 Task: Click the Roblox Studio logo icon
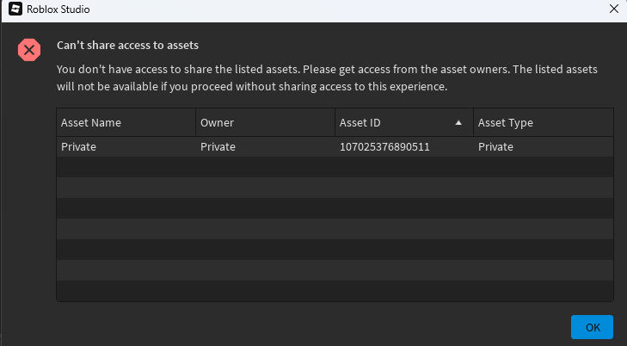(15, 9)
